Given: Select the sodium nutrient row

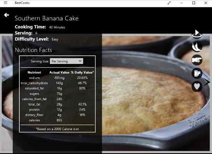Looking at the screenshot, I should click(x=57, y=78).
